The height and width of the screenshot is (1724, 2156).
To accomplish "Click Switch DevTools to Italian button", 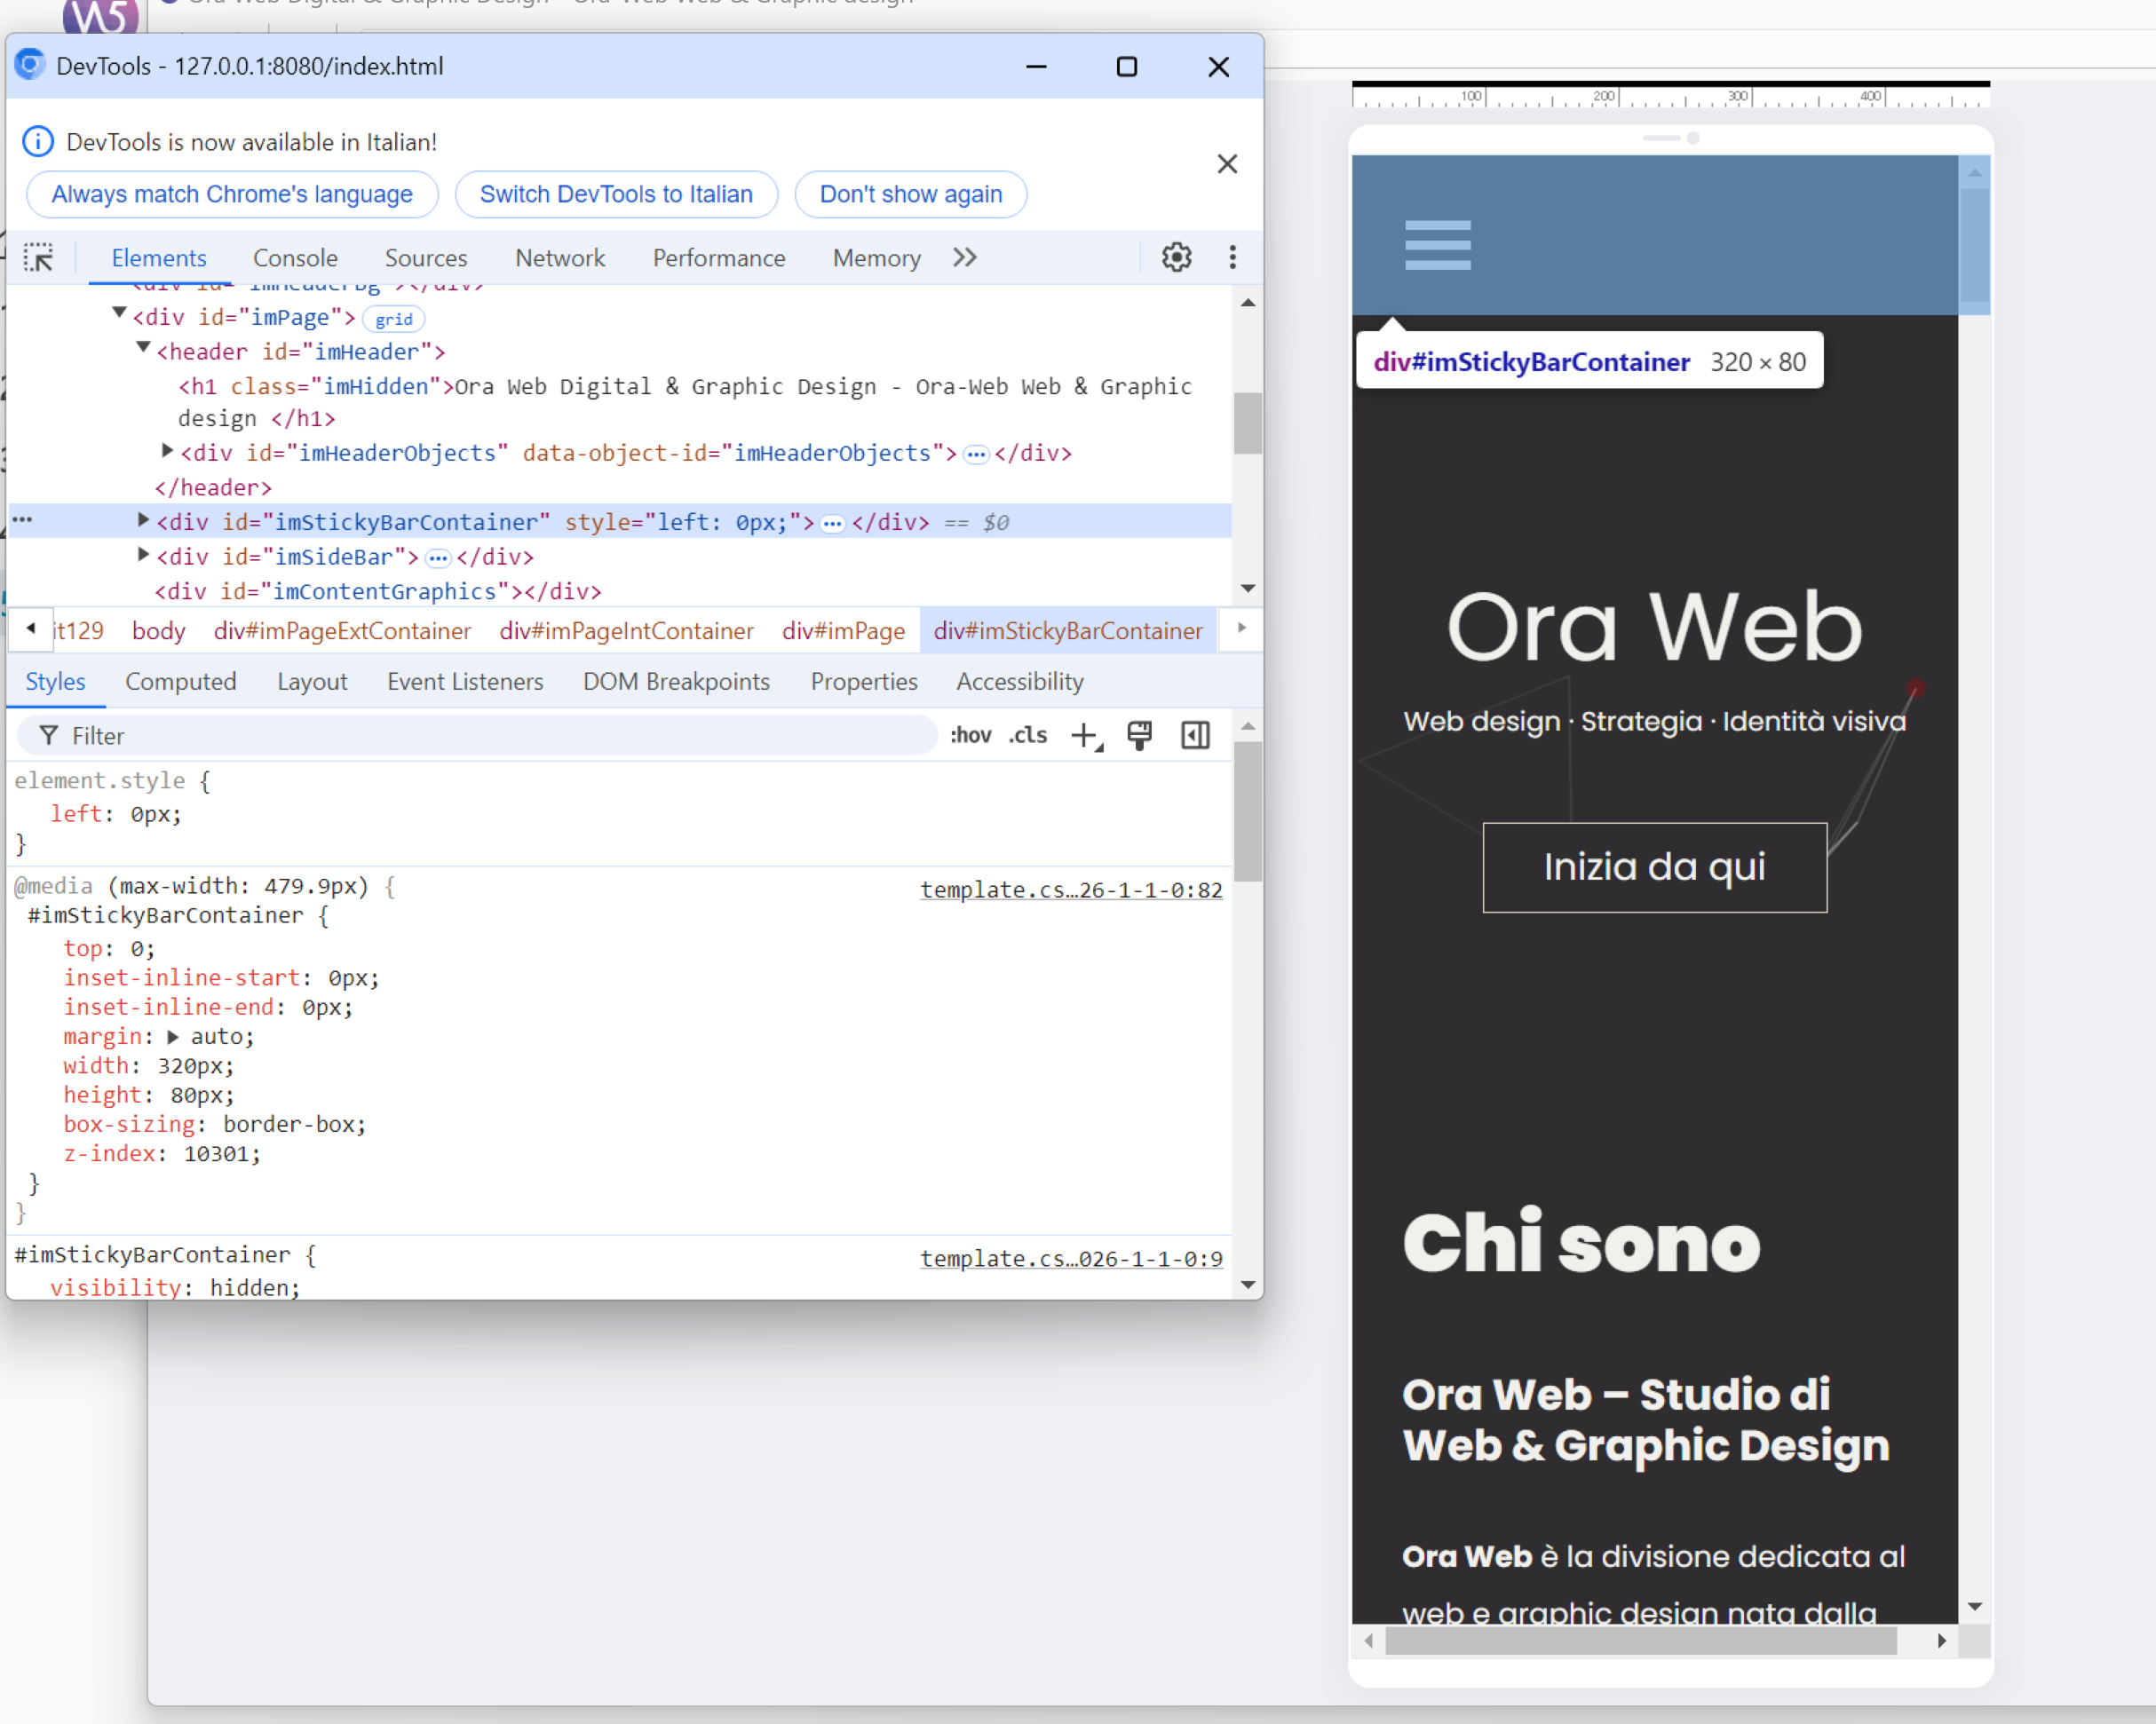I will (x=616, y=194).
